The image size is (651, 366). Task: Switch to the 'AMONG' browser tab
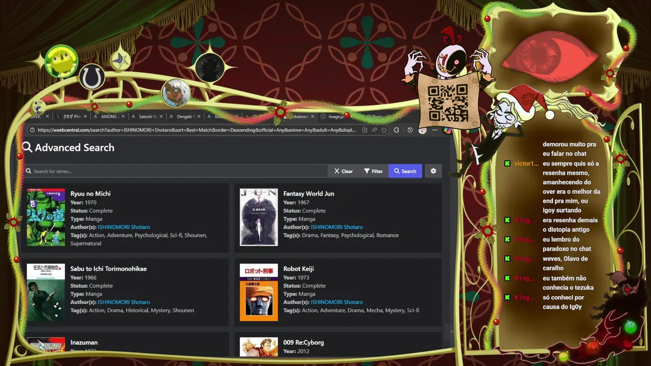pos(109,116)
